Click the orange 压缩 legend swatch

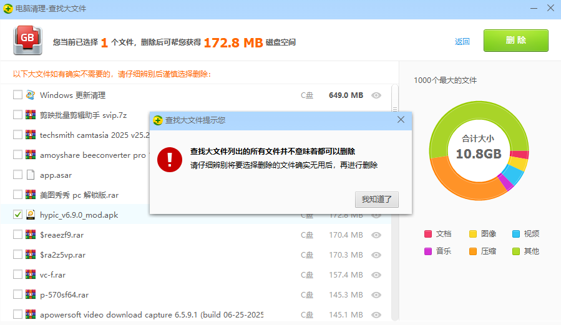tap(473, 251)
